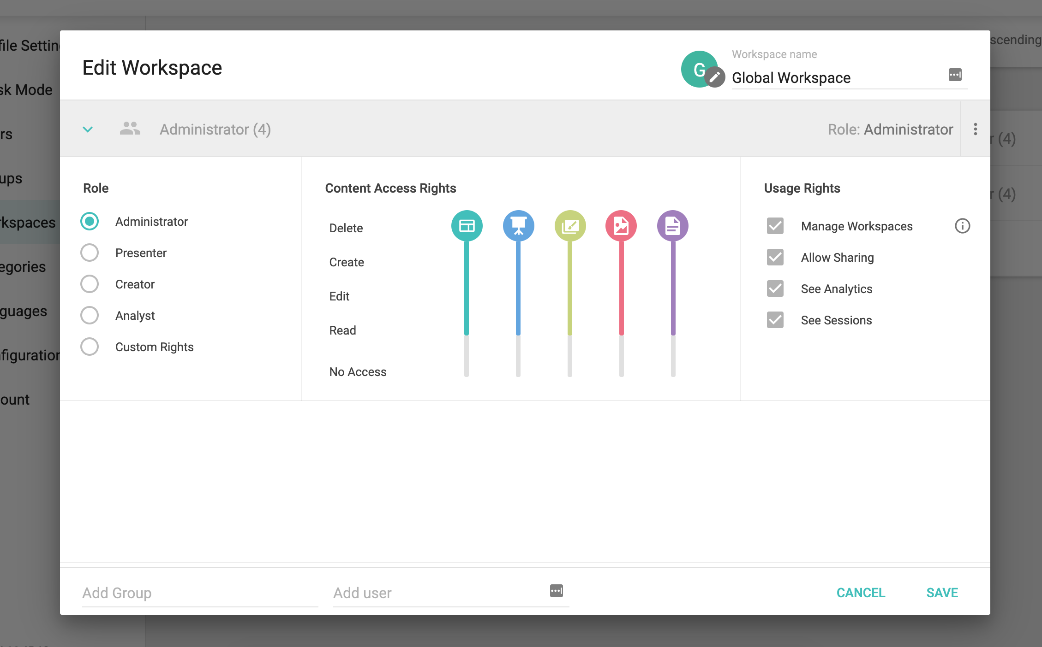Viewport: 1042px width, 647px height.
Task: Select the Presenter role radio button
Action: pyautogui.click(x=90, y=253)
